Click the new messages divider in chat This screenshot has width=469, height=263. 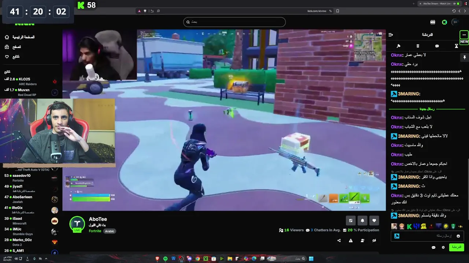[x=427, y=109]
